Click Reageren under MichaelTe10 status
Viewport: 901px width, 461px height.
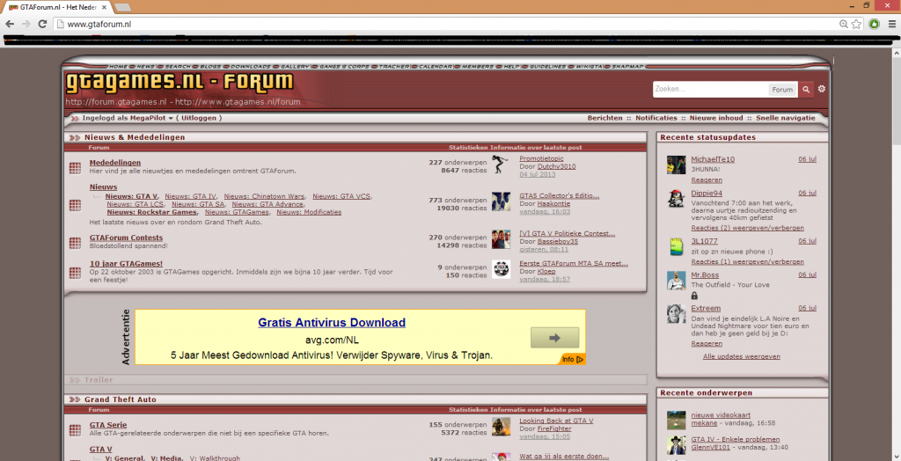pyautogui.click(x=707, y=180)
